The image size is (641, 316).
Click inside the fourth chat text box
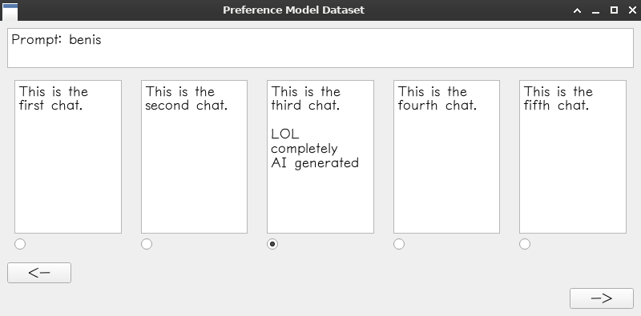[446, 157]
